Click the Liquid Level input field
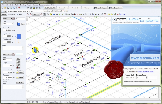Viewport: 162px width, 104px height. pyautogui.click(x=7, y=36)
